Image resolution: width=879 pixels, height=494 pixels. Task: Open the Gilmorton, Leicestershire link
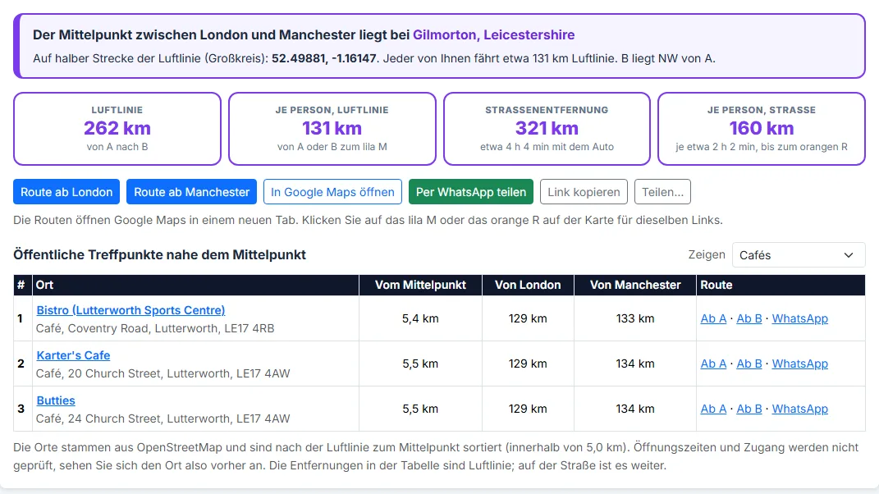[493, 34]
